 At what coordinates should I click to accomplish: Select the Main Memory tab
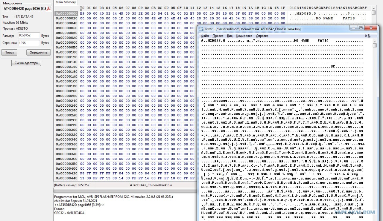click(66, 2)
